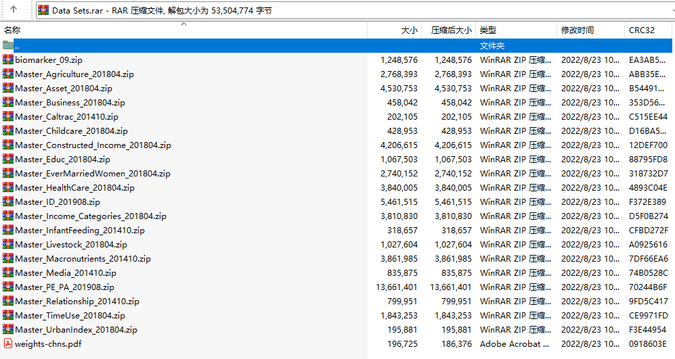Click size value 5,461,515 in 大小 column

coord(399,201)
